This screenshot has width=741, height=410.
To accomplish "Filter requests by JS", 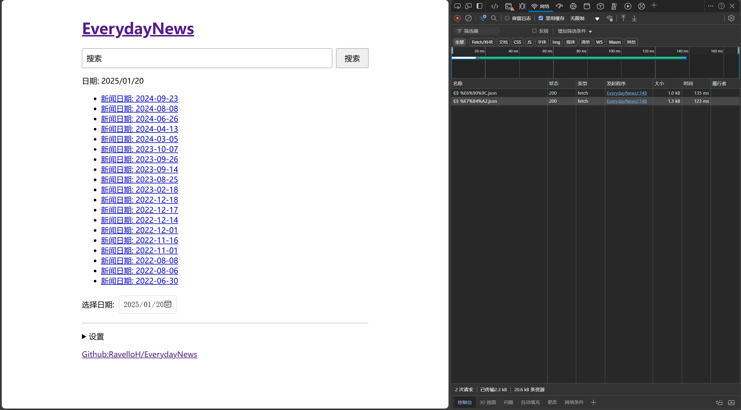I will tap(529, 42).
